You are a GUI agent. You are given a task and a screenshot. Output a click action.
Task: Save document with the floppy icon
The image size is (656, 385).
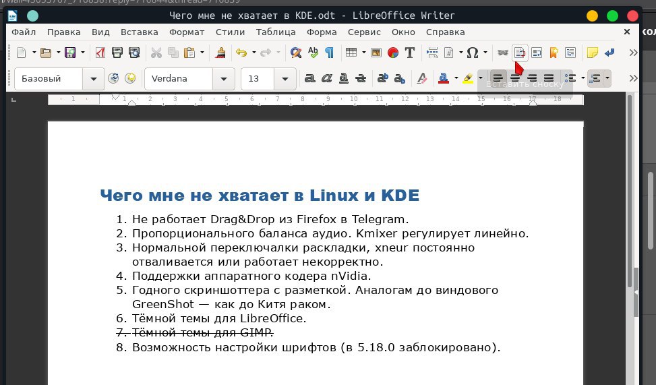click(x=70, y=53)
